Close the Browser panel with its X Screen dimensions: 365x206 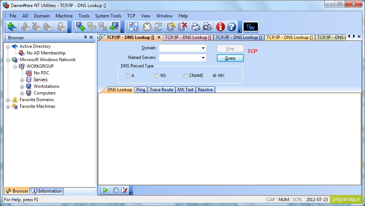[x=91, y=37]
